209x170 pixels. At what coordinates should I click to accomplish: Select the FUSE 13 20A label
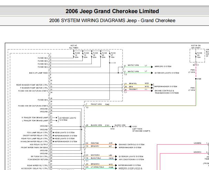pyautogui.click(x=86, y=55)
